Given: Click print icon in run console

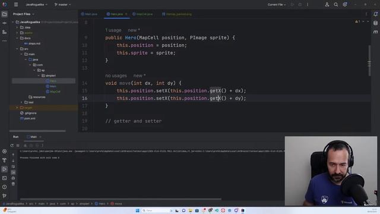Looking at the screenshot, I should pyautogui.click(x=13, y=178).
